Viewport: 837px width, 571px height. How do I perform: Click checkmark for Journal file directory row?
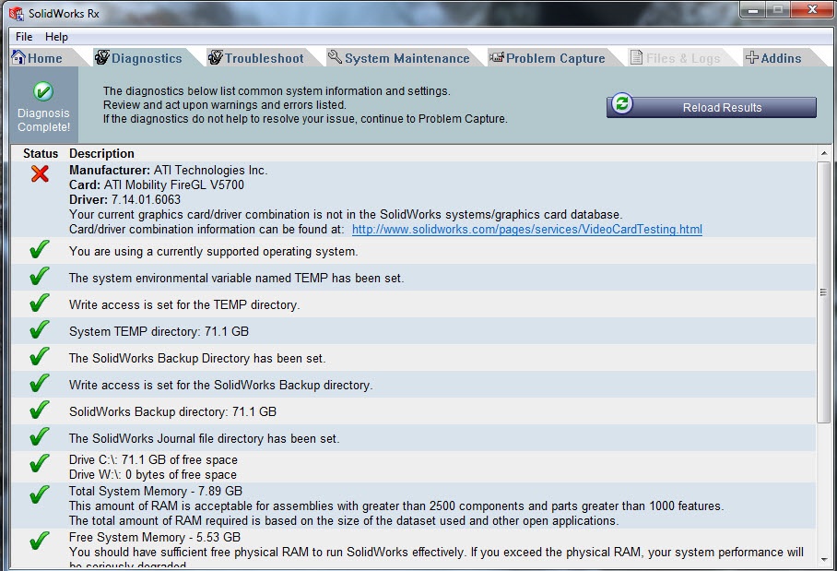40,436
